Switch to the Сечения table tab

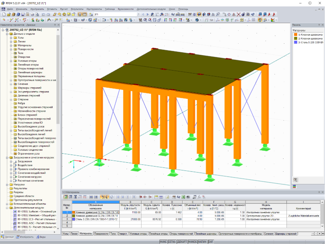point(269,234)
